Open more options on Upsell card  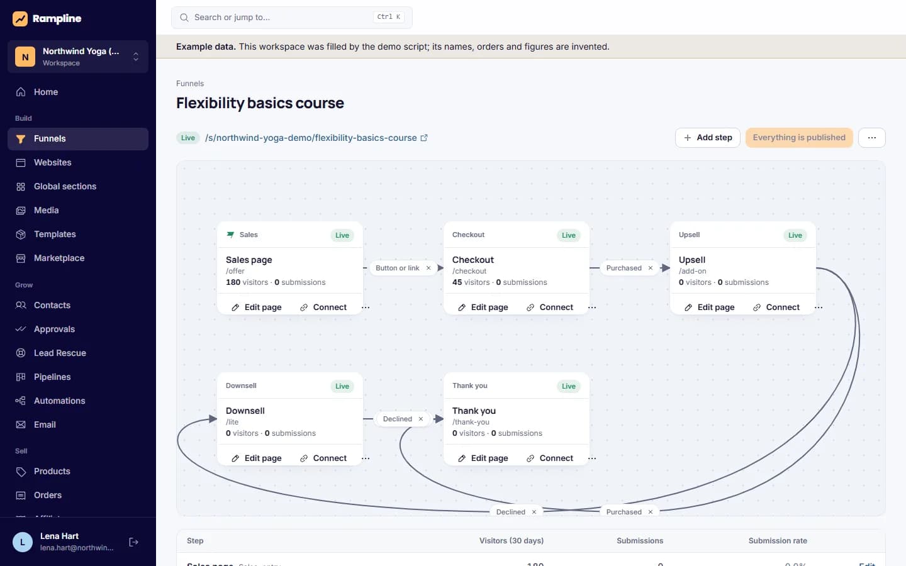tap(819, 308)
